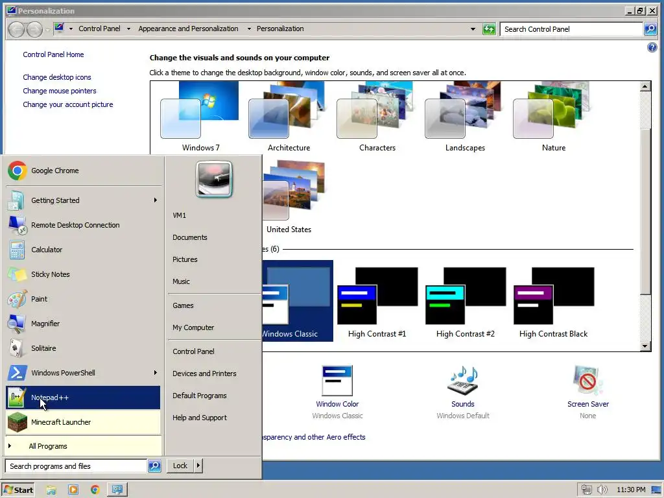The image size is (664, 498).
Task: Click the help question mark icon
Action: 652,47
